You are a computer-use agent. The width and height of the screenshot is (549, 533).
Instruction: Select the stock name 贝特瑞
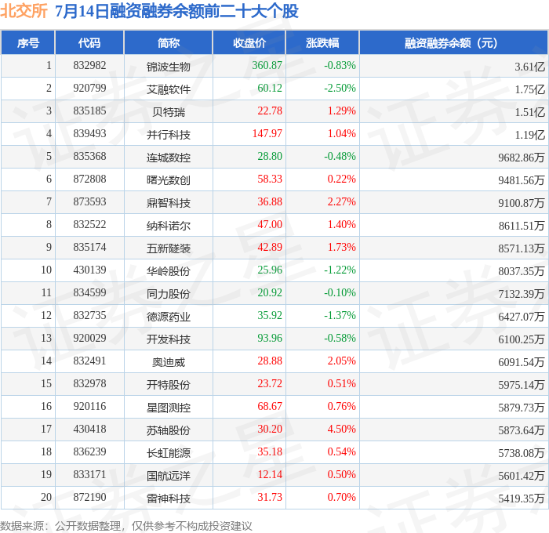[169, 112]
